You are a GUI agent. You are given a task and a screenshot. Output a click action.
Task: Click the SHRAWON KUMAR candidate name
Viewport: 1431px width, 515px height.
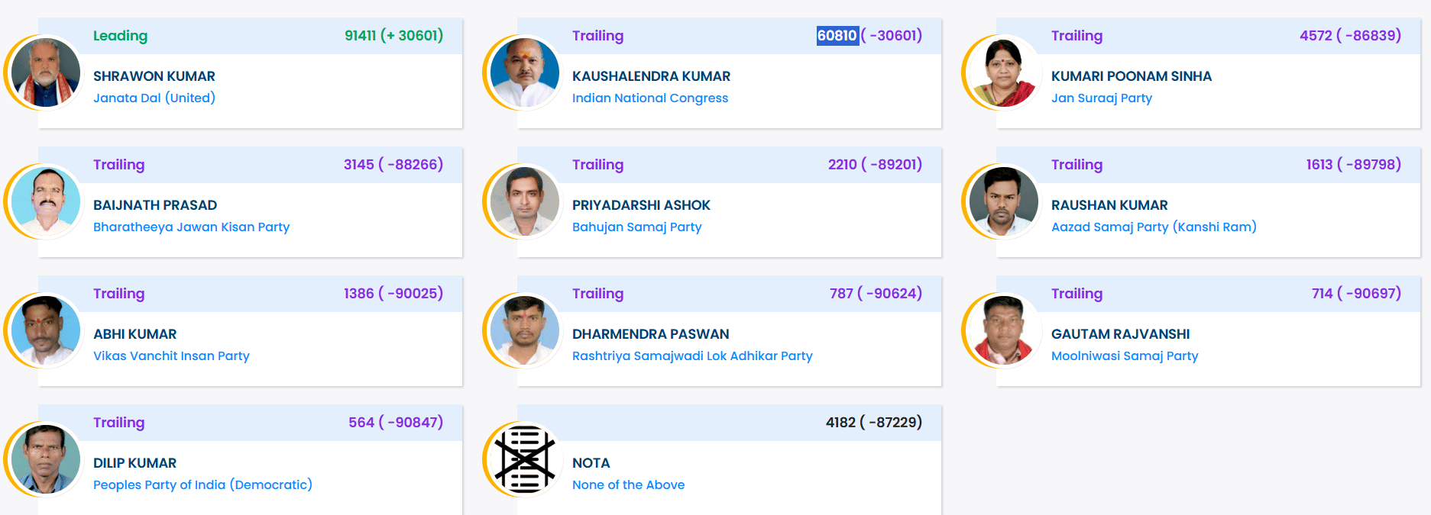(154, 76)
